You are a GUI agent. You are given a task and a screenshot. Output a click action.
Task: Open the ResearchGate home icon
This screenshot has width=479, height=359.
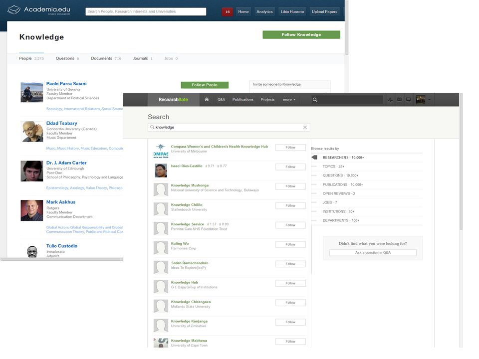(207, 100)
